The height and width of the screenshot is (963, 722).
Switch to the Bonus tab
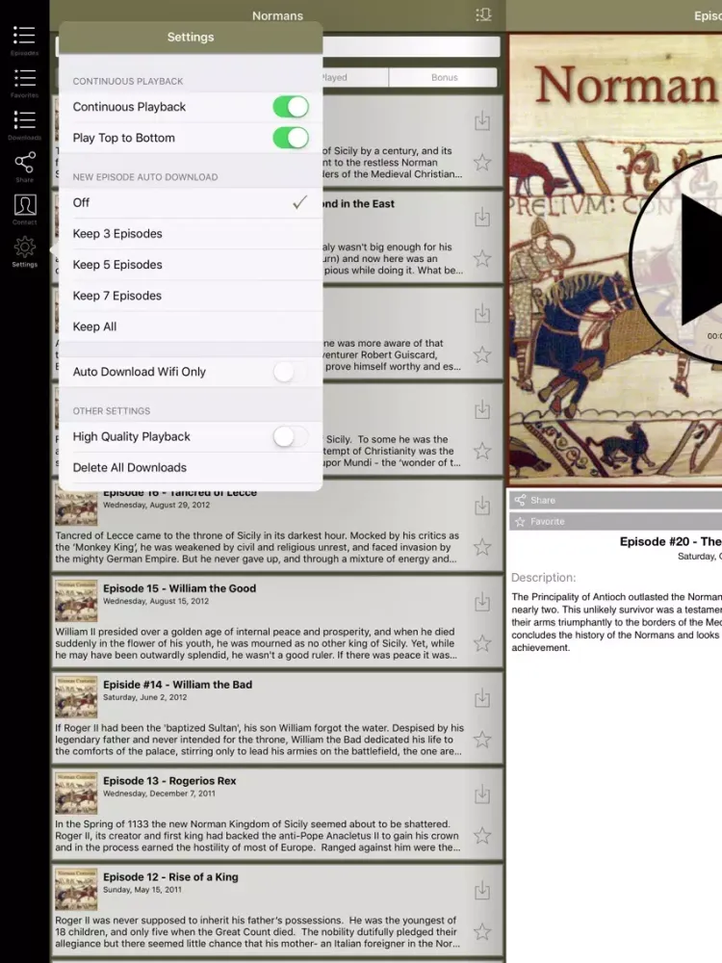pyautogui.click(x=443, y=77)
